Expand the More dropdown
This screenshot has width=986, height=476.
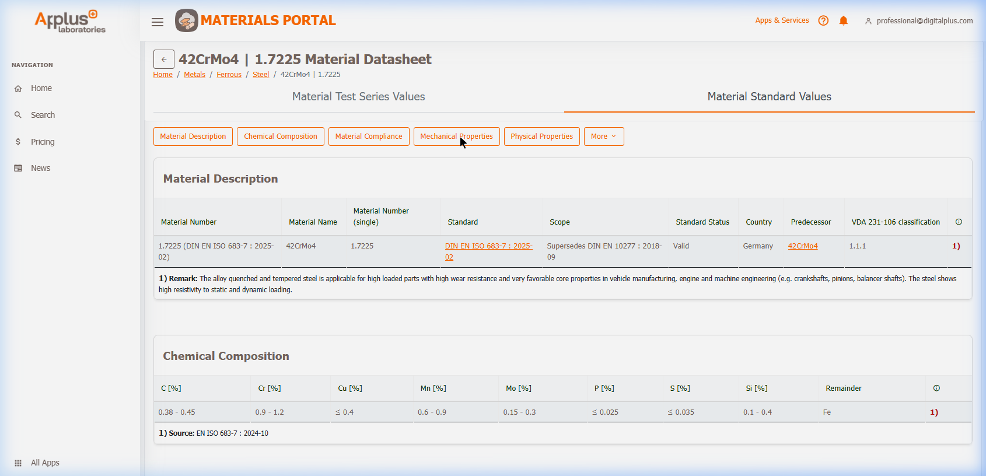coord(603,136)
